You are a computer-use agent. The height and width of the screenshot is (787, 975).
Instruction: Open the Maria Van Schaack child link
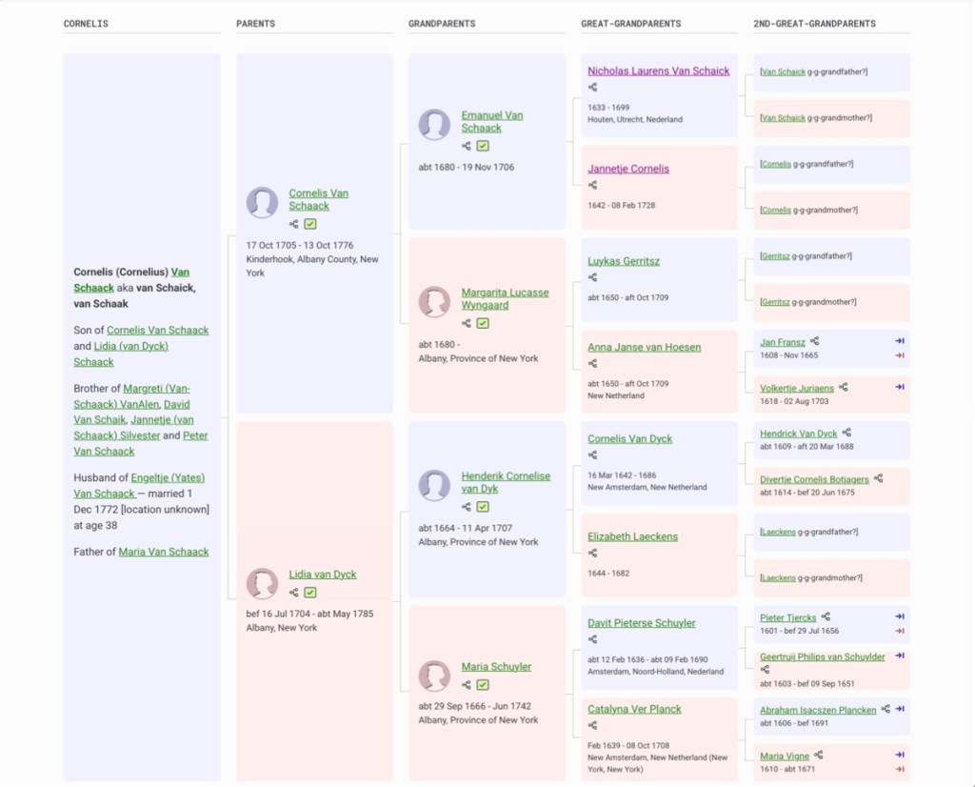[x=163, y=552]
